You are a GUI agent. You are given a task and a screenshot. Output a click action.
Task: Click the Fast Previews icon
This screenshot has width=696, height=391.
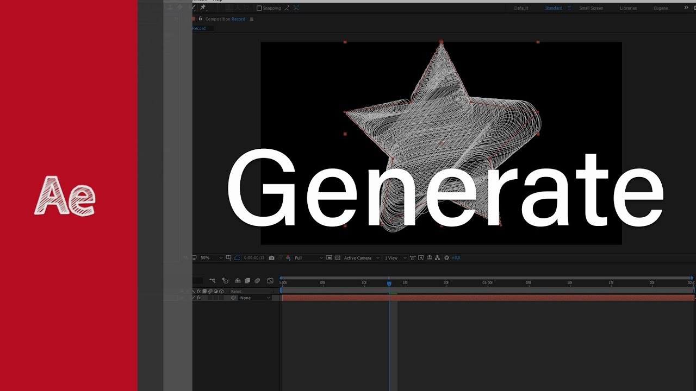tap(421, 258)
